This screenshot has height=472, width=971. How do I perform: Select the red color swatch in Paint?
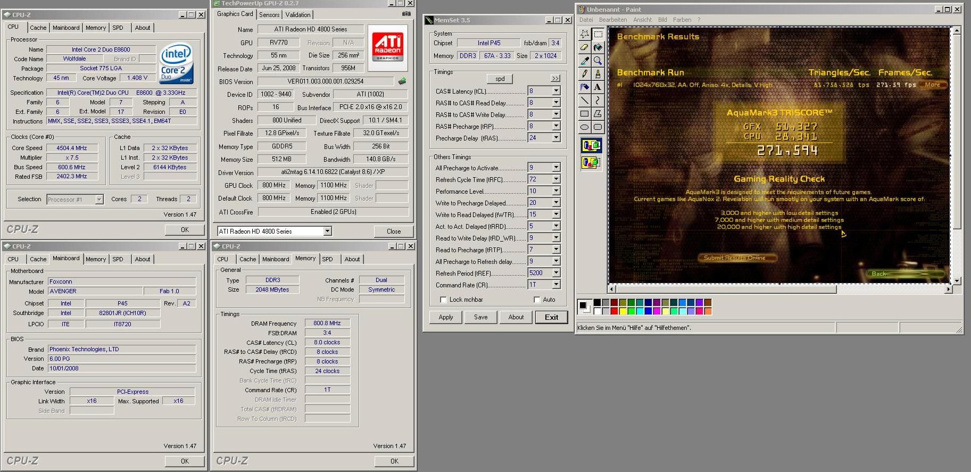pyautogui.click(x=614, y=311)
